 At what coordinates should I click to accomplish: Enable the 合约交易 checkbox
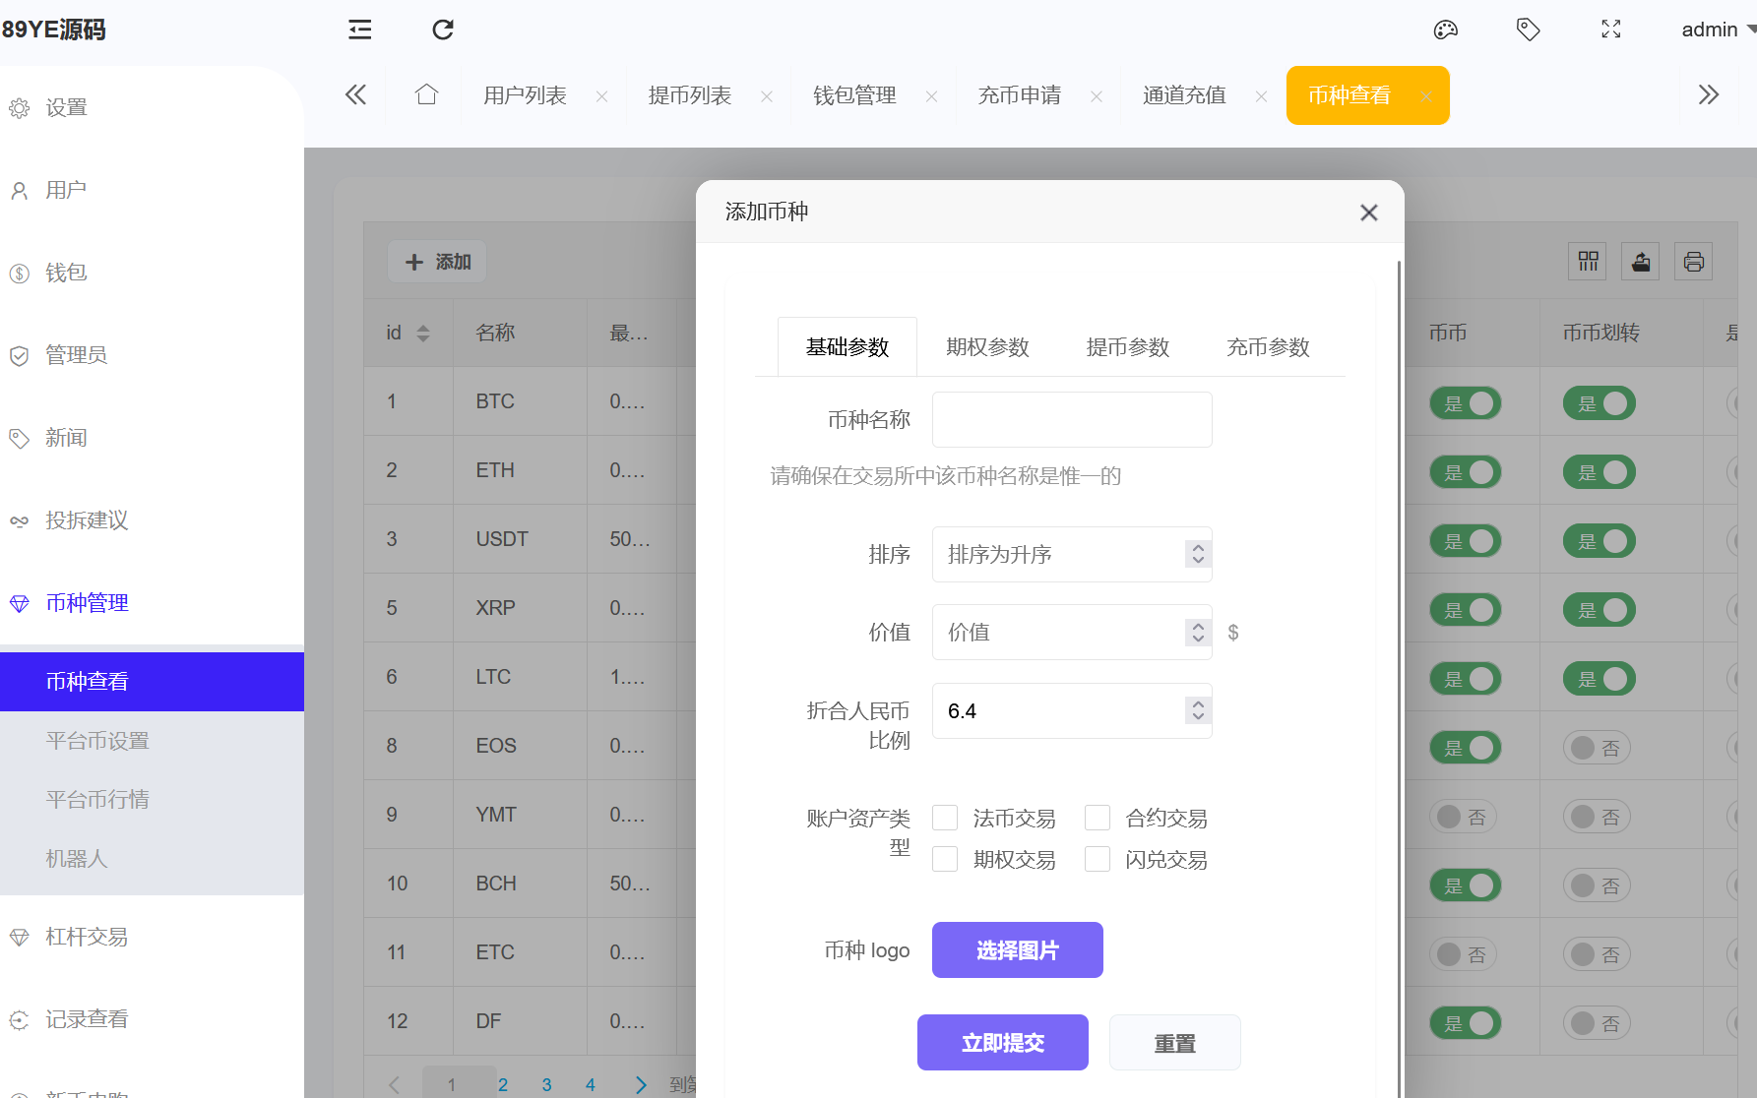[1098, 818]
